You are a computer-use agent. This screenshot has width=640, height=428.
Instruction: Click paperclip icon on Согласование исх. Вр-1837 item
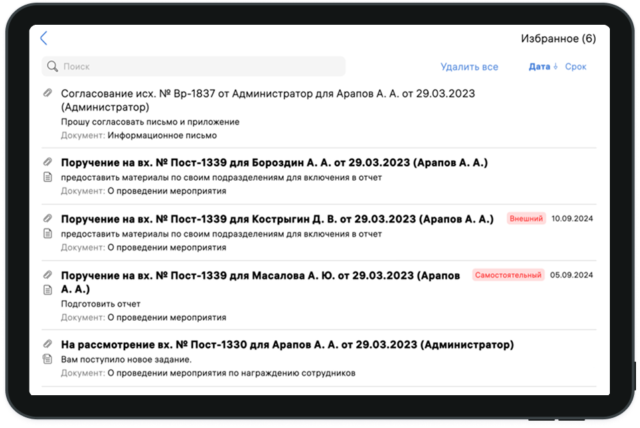pos(48,93)
